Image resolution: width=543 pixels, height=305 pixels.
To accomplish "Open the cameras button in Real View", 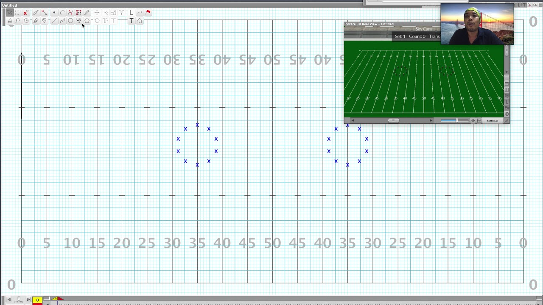I will tap(492, 121).
